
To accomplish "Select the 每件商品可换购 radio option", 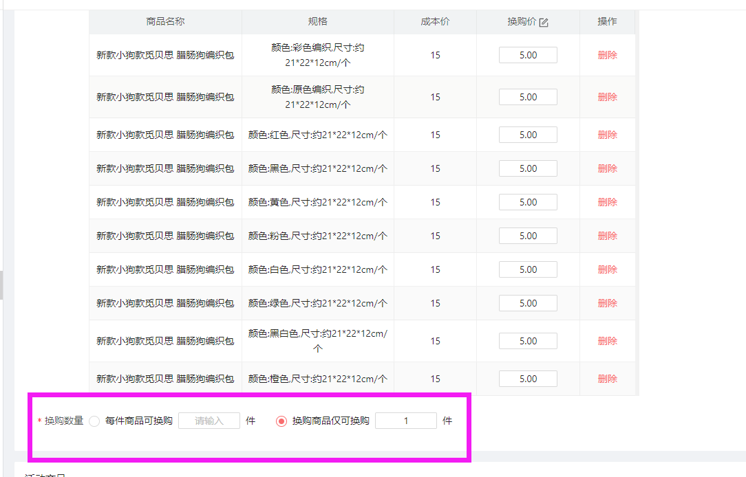I will [95, 421].
